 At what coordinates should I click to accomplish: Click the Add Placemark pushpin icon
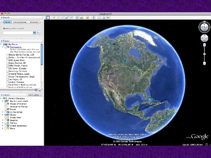click(54, 18)
